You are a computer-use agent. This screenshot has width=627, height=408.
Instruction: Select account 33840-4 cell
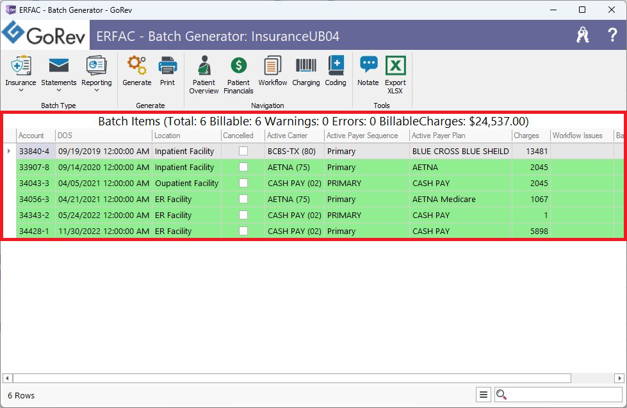pyautogui.click(x=36, y=152)
